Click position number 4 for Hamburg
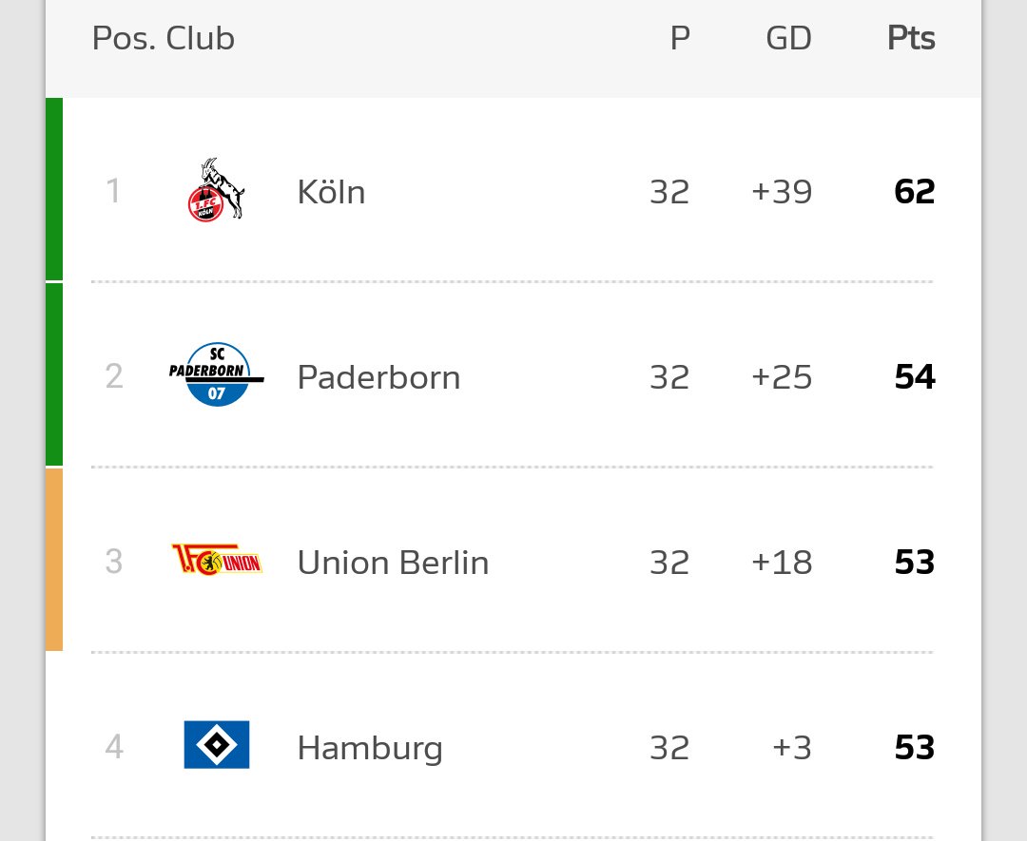 tap(114, 747)
